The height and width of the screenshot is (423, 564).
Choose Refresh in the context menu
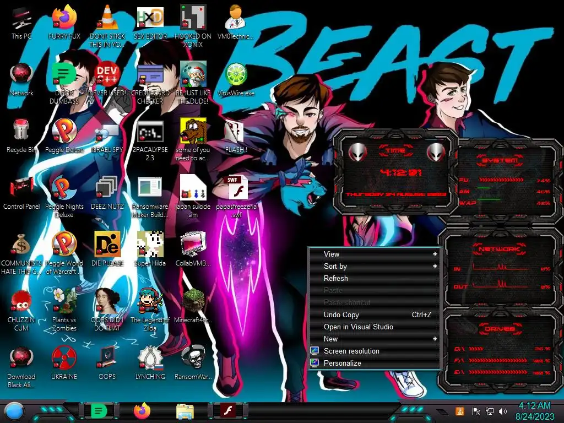pos(375,278)
